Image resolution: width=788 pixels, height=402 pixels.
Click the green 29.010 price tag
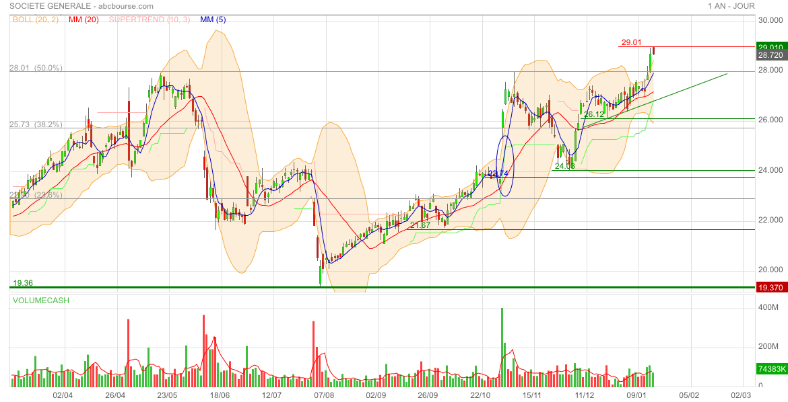[771, 46]
